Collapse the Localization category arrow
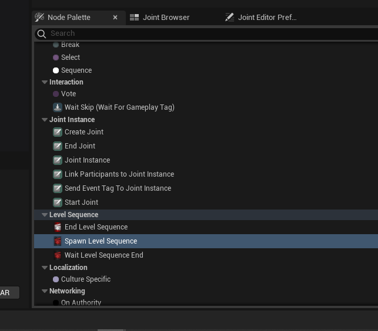 [45, 268]
